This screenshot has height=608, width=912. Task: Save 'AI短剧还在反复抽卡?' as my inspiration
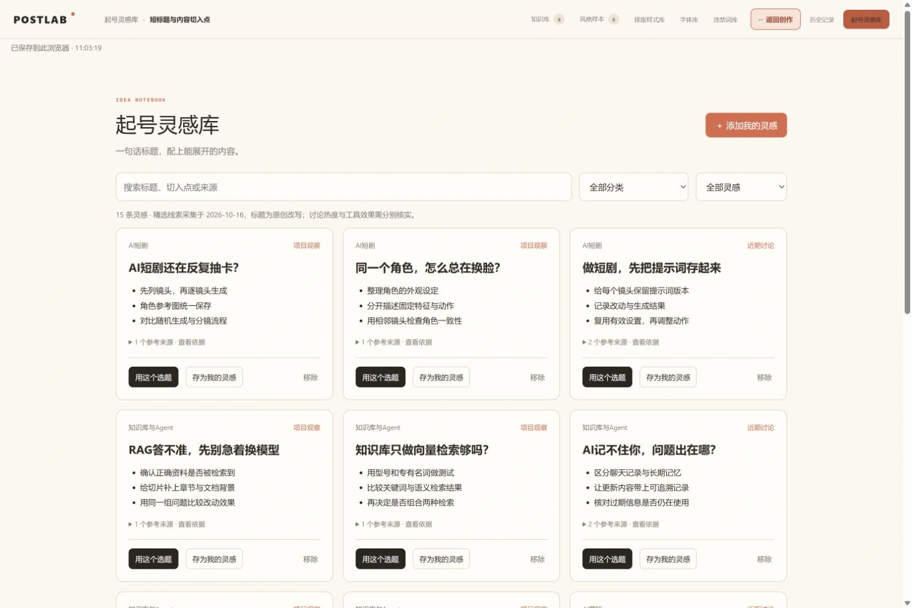[x=214, y=377]
